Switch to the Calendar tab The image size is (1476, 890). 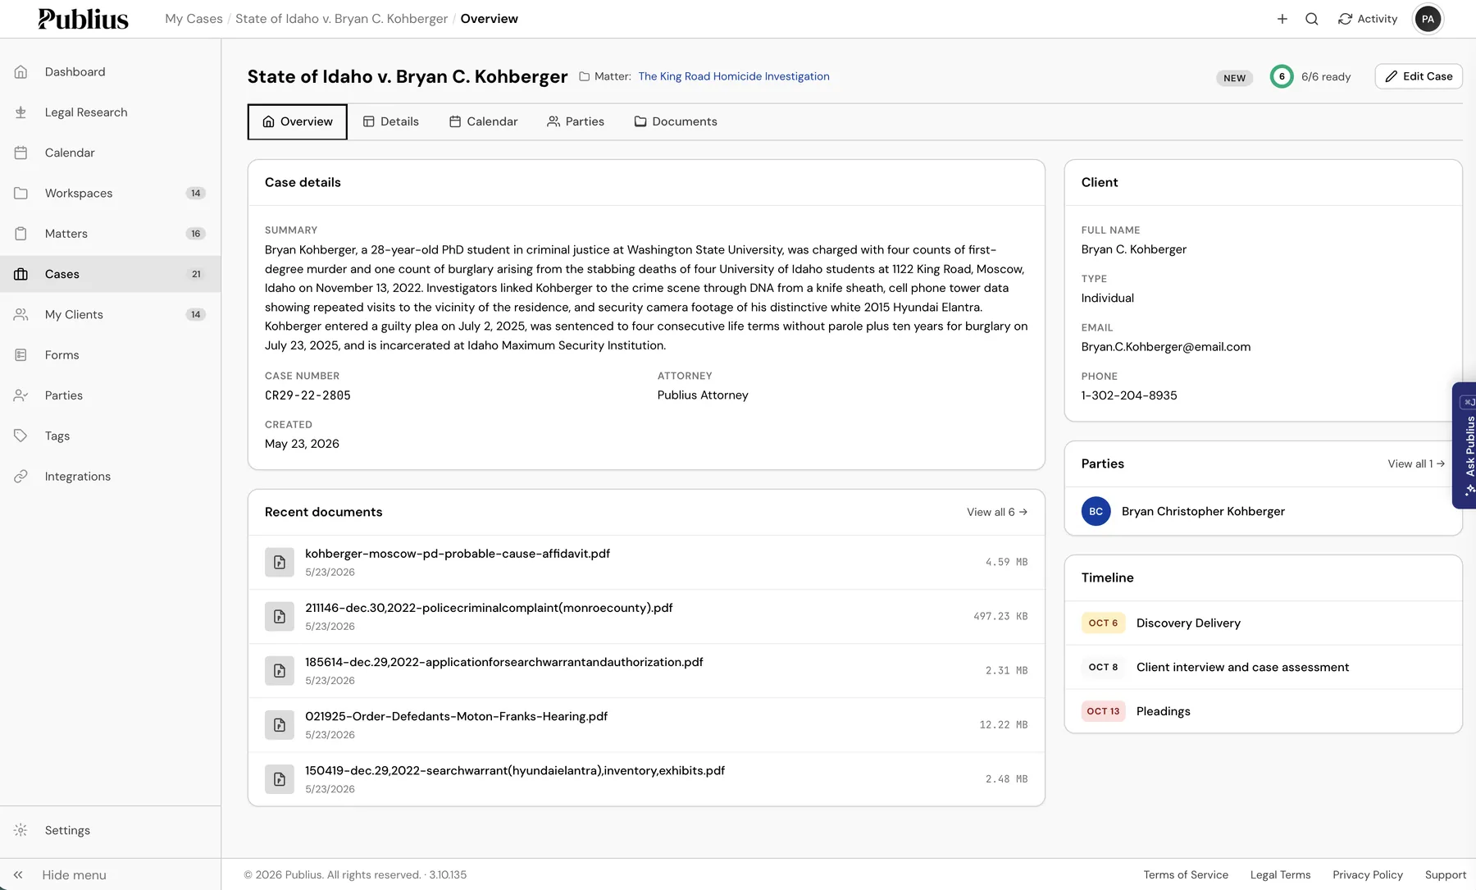pyautogui.click(x=484, y=121)
